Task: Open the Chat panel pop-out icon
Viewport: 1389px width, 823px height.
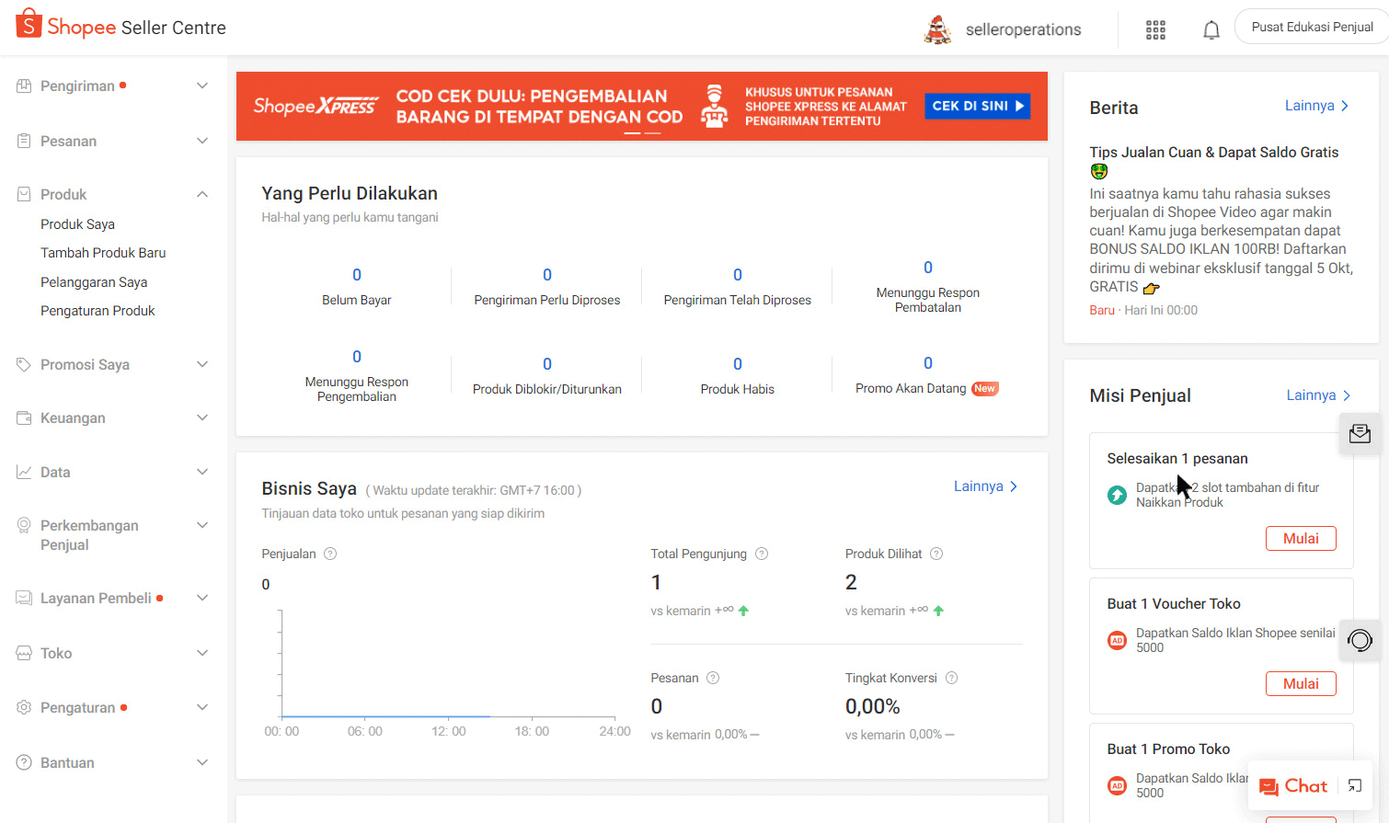Action: point(1354,786)
